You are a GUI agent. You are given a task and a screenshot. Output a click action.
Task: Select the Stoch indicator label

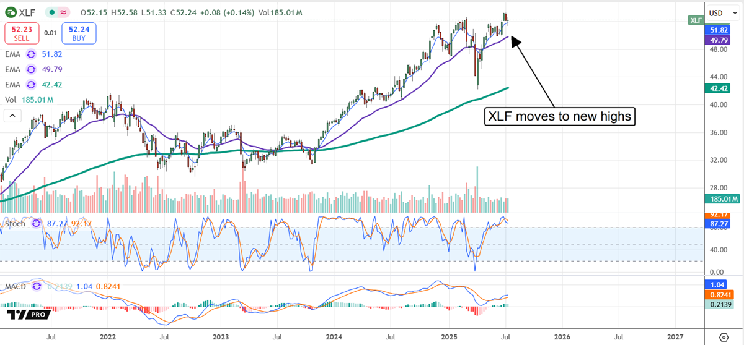pyautogui.click(x=15, y=224)
